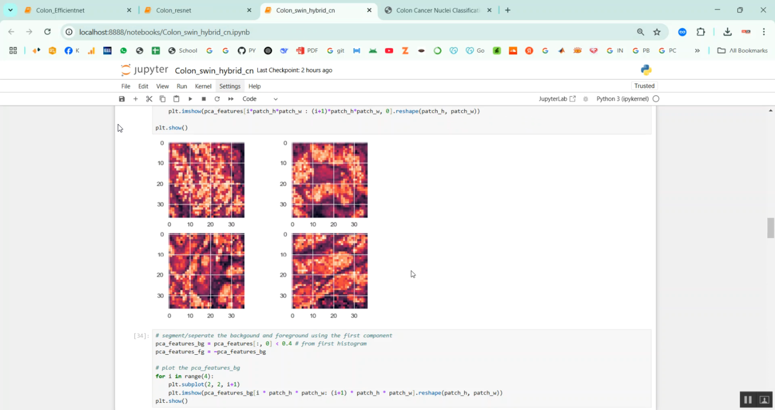Restart the kernel using the refresh icon

(x=217, y=99)
